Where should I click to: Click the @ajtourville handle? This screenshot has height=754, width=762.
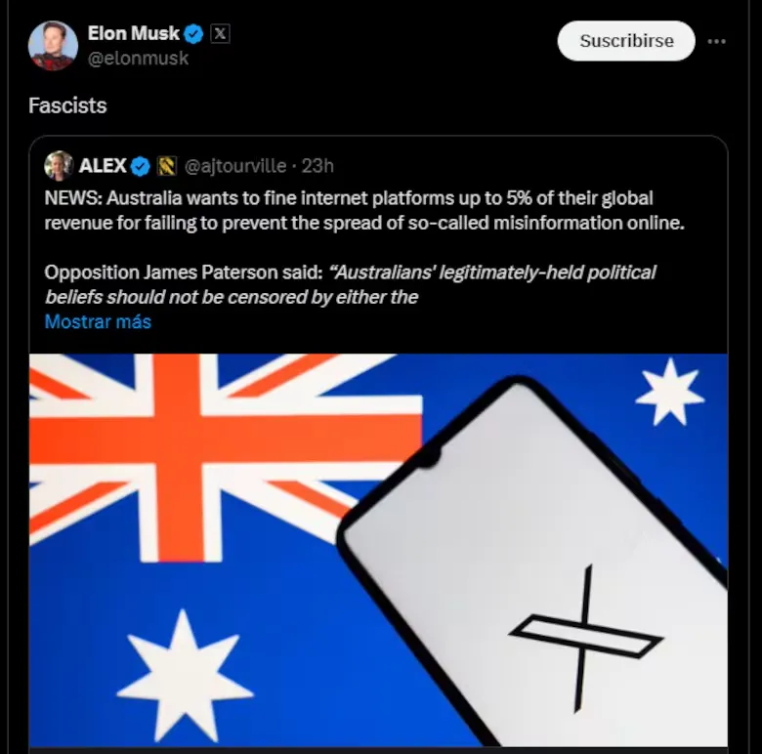coord(234,166)
